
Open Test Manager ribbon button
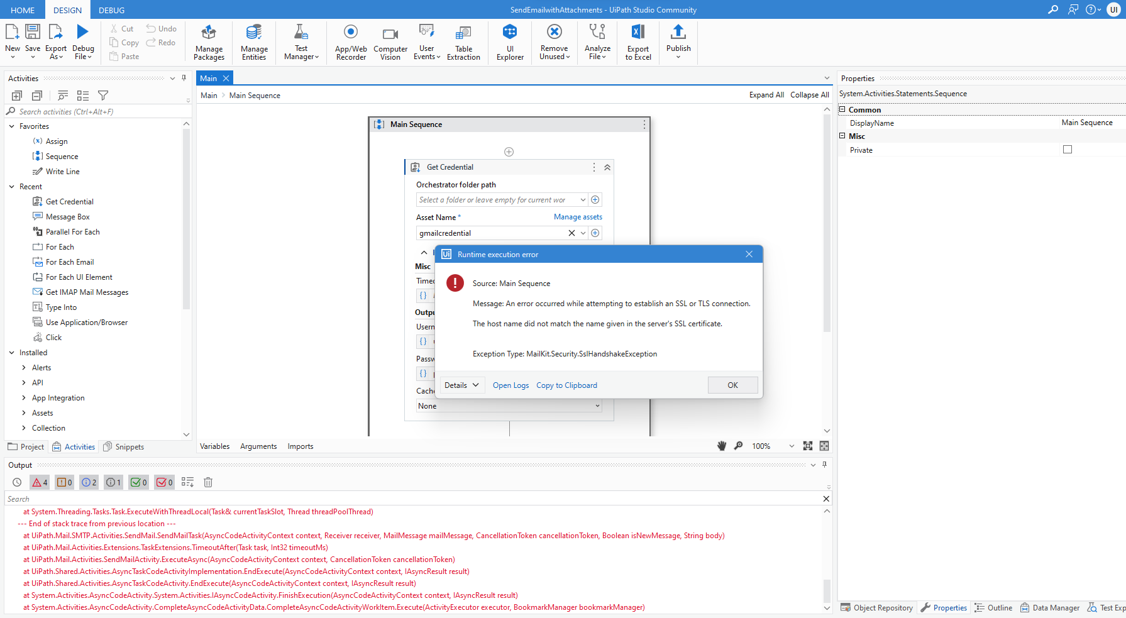(x=301, y=42)
